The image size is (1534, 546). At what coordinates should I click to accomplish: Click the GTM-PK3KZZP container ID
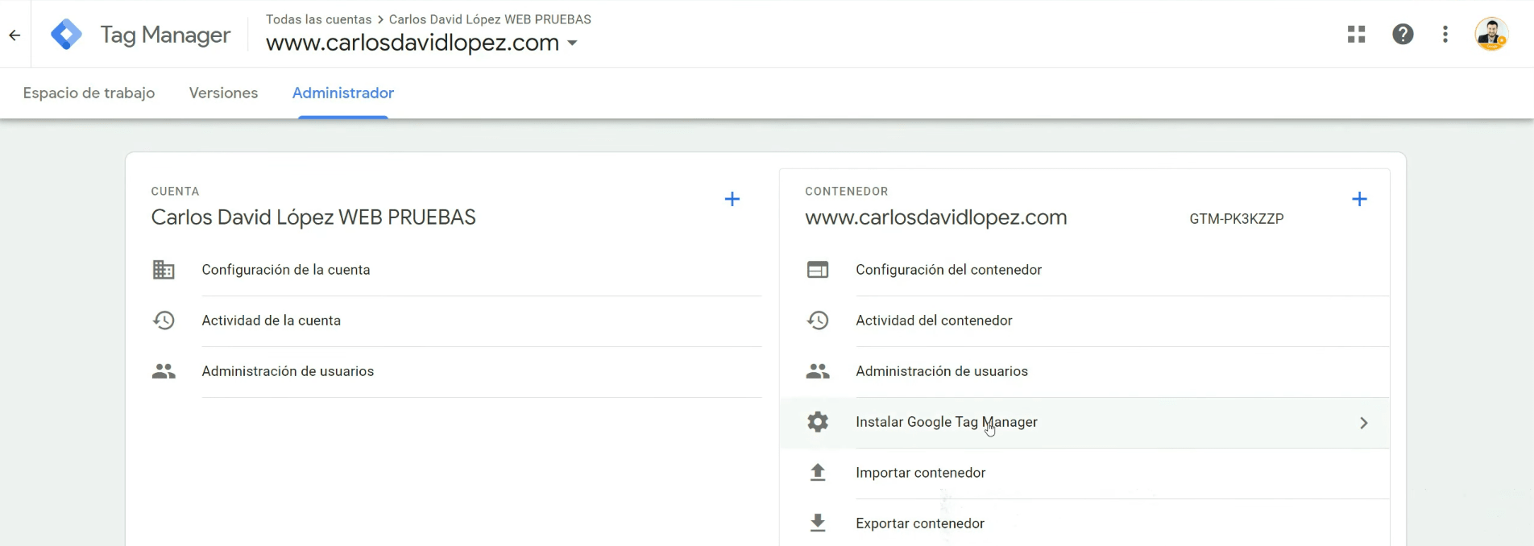1237,219
